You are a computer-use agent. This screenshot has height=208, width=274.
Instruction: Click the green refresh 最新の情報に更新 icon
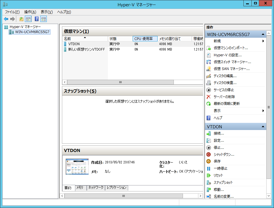click(209, 104)
